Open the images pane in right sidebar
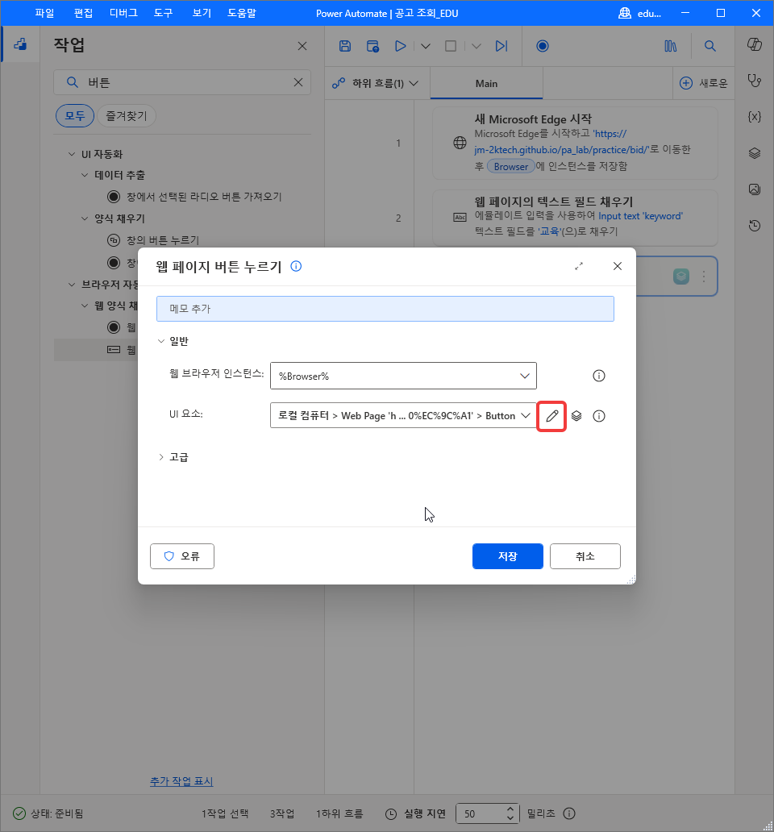The image size is (774, 832). pyautogui.click(x=755, y=189)
